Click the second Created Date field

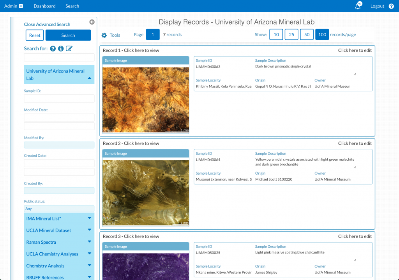click(59, 172)
